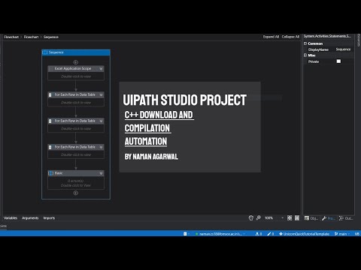Click the Excel Application Scope activity icon
This screenshot has width=361, height=270.
[x=51, y=68]
